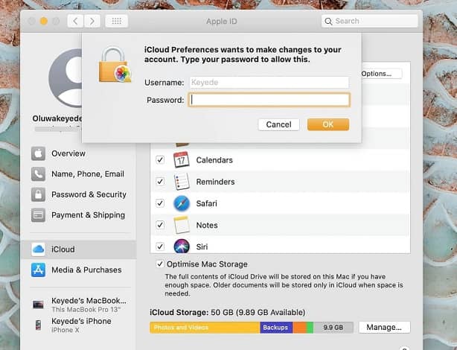Toggle the Notes checkbox
Screen dimensions: 457x350
(160, 225)
